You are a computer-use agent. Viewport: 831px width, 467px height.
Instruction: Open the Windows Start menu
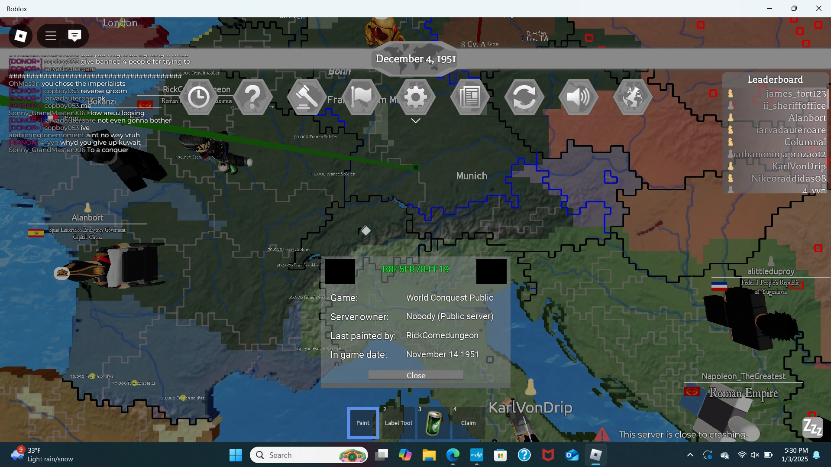point(236,455)
